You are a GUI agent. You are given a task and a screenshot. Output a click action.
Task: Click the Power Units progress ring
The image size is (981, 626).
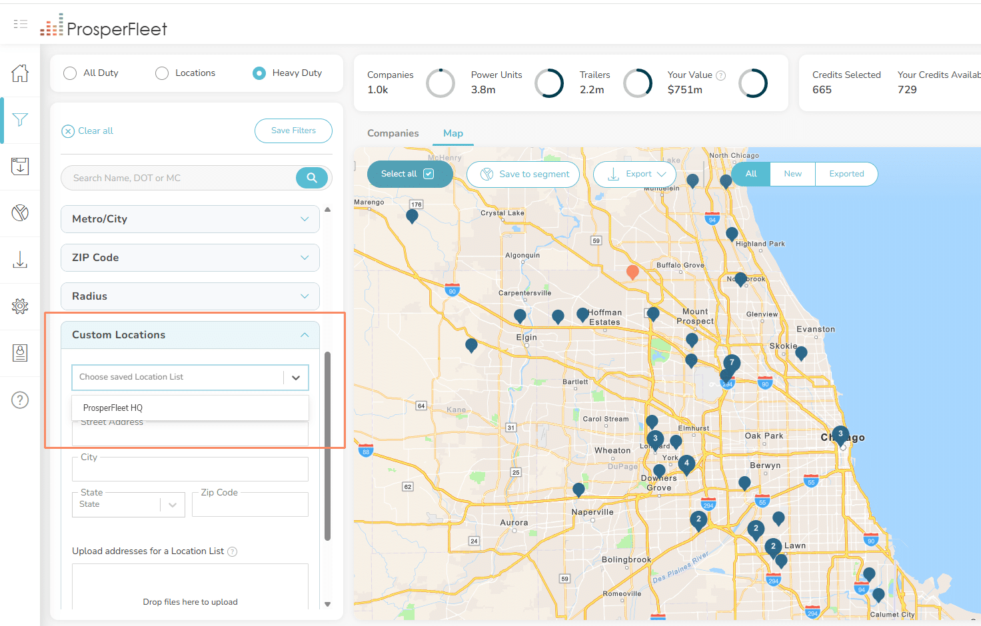550,83
